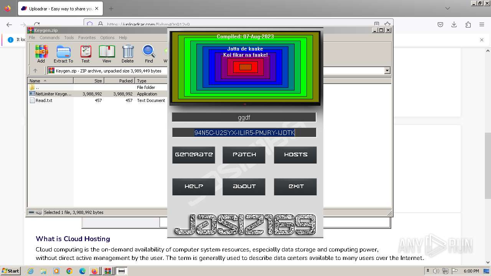The width and height of the screenshot is (491, 276).
Task: Sort WinRAR files by the Packed column
Action: [119, 80]
